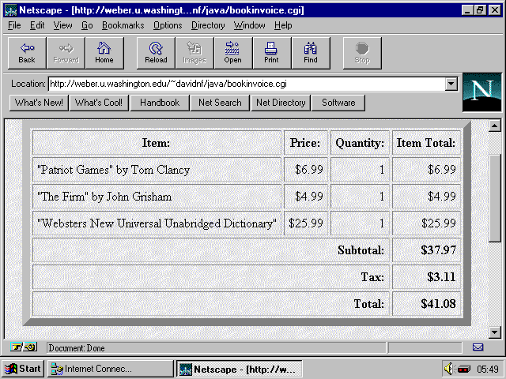Click the Images toolbar button

click(x=194, y=53)
